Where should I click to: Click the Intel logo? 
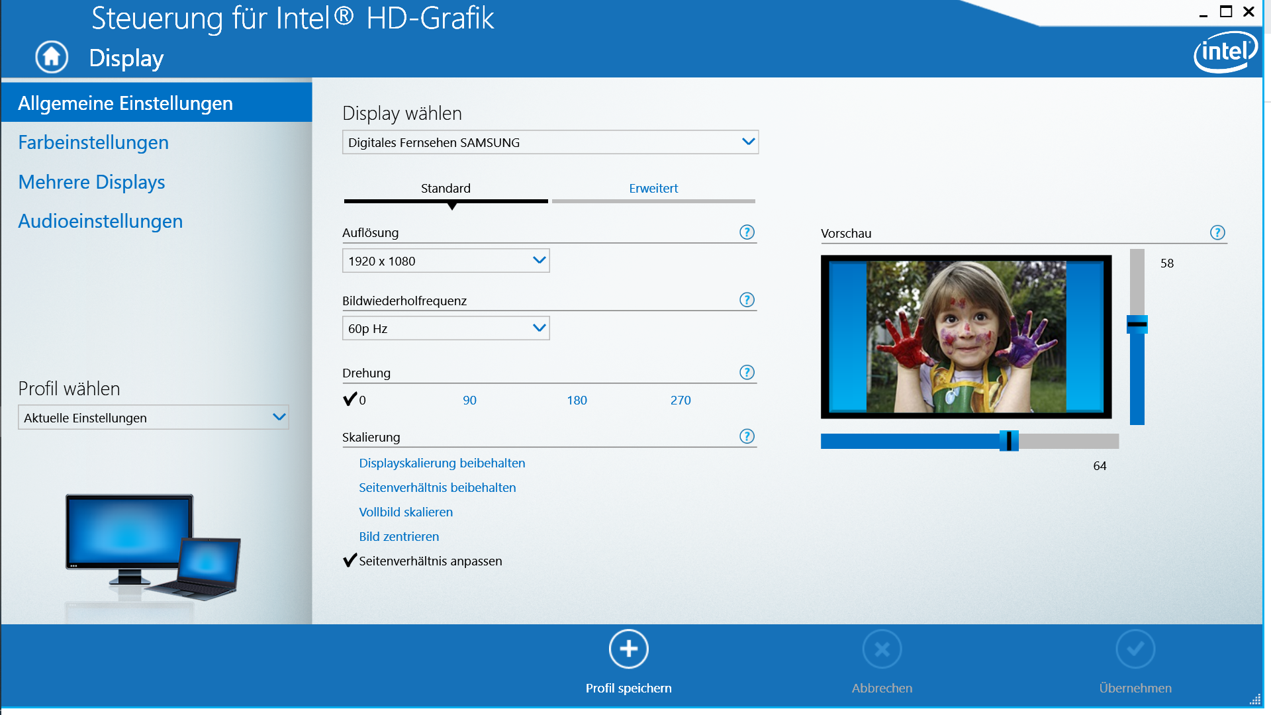point(1225,52)
